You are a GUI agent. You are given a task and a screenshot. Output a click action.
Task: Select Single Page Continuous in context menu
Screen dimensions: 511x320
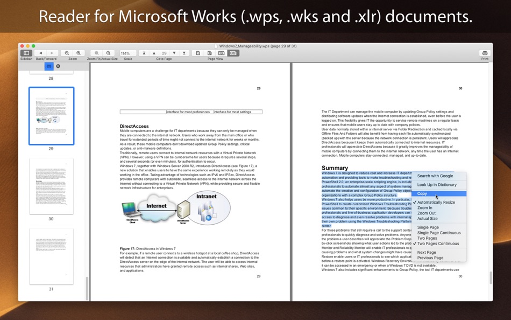(x=438, y=233)
